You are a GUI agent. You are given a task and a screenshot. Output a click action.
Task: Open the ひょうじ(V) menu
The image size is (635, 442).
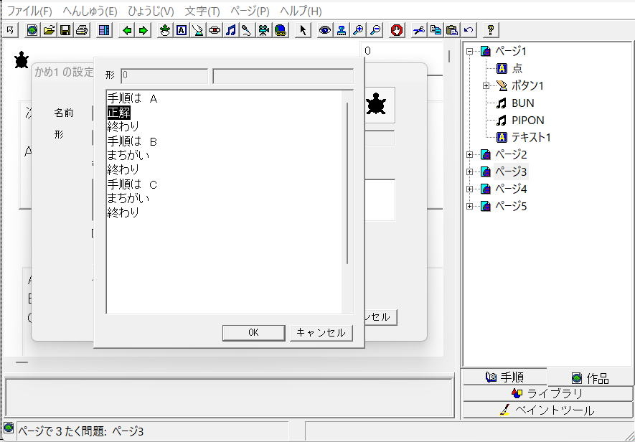(151, 11)
